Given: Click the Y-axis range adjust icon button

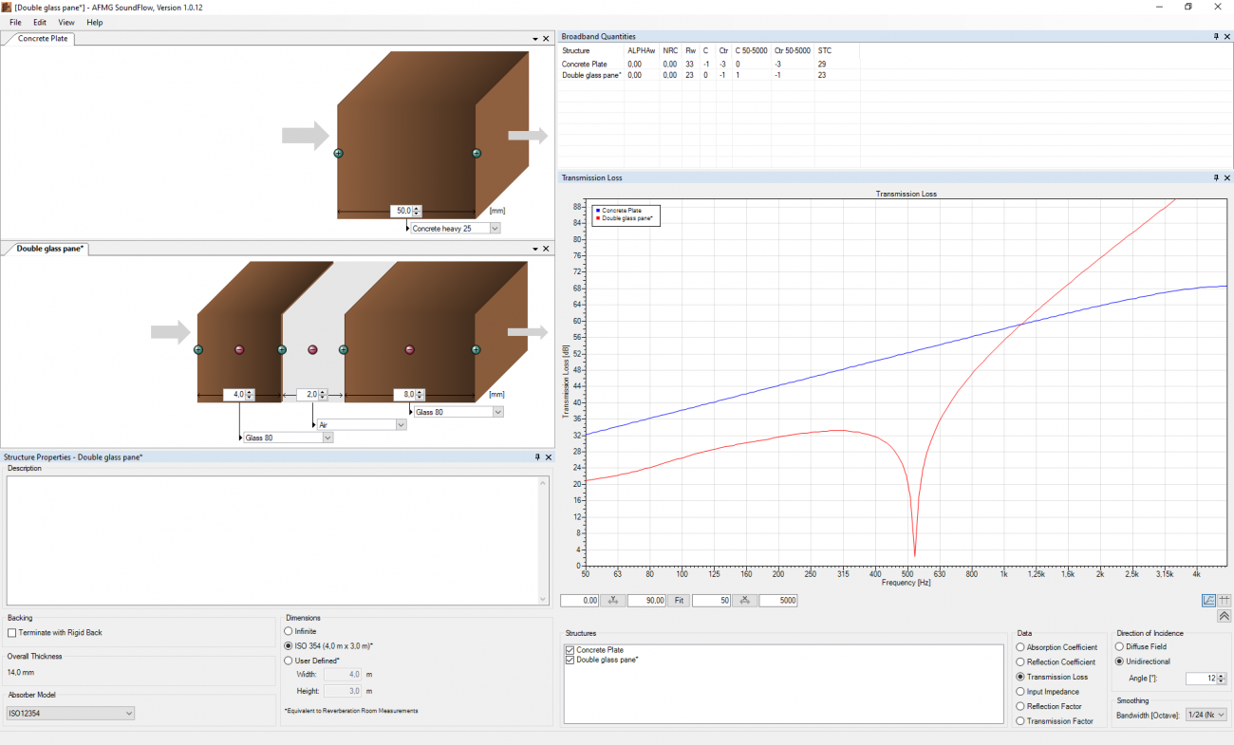Looking at the screenshot, I should coord(613,601).
